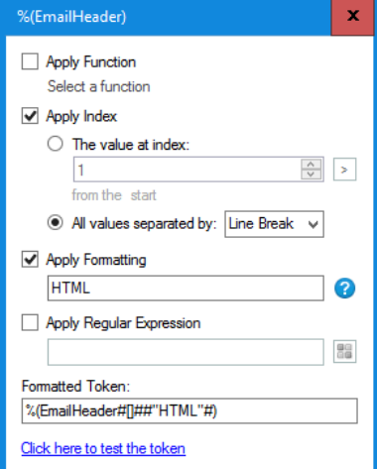Uncheck the Apply Formatting checkbox
Image resolution: width=377 pixels, height=469 pixels.
pos(30,260)
